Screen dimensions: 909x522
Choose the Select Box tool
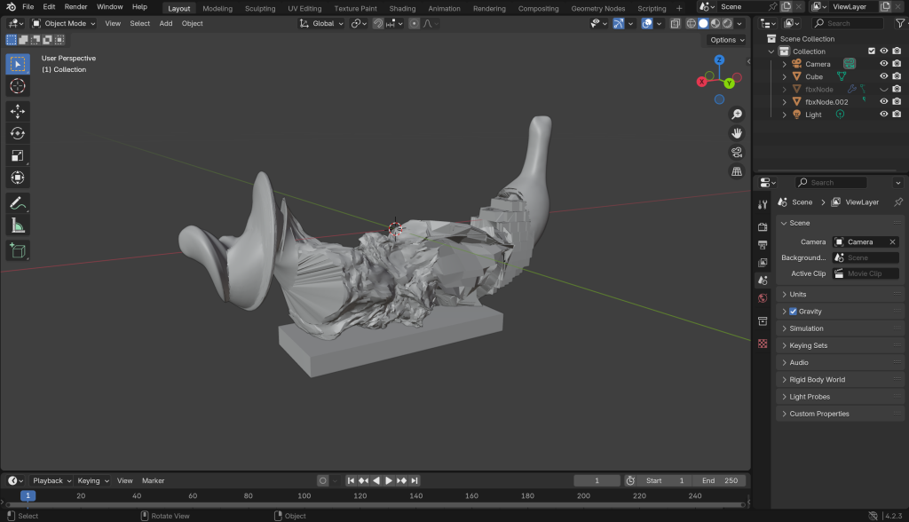coord(18,64)
